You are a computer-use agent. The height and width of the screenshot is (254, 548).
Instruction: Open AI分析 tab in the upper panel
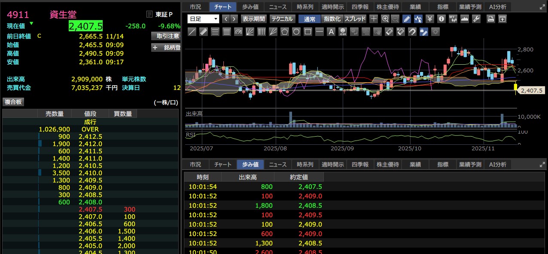(498, 7)
